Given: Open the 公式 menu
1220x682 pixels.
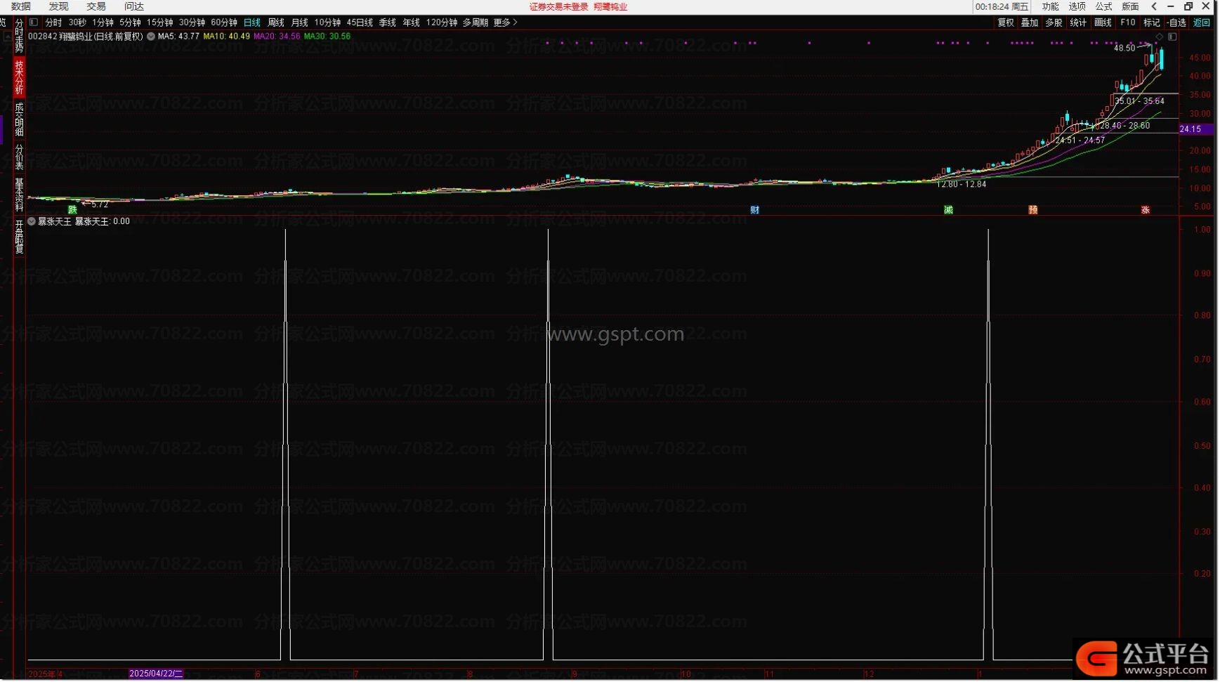Looking at the screenshot, I should coord(1103,6).
